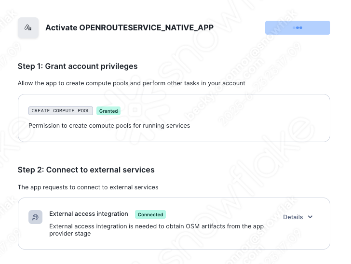This screenshot has height=264, width=351.
Task: Click the native app icon beside the title
Action: point(28,28)
